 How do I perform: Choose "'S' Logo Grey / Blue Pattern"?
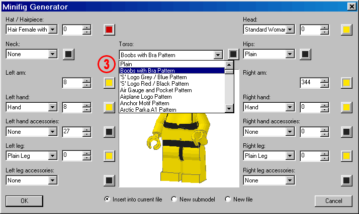pos(172,77)
